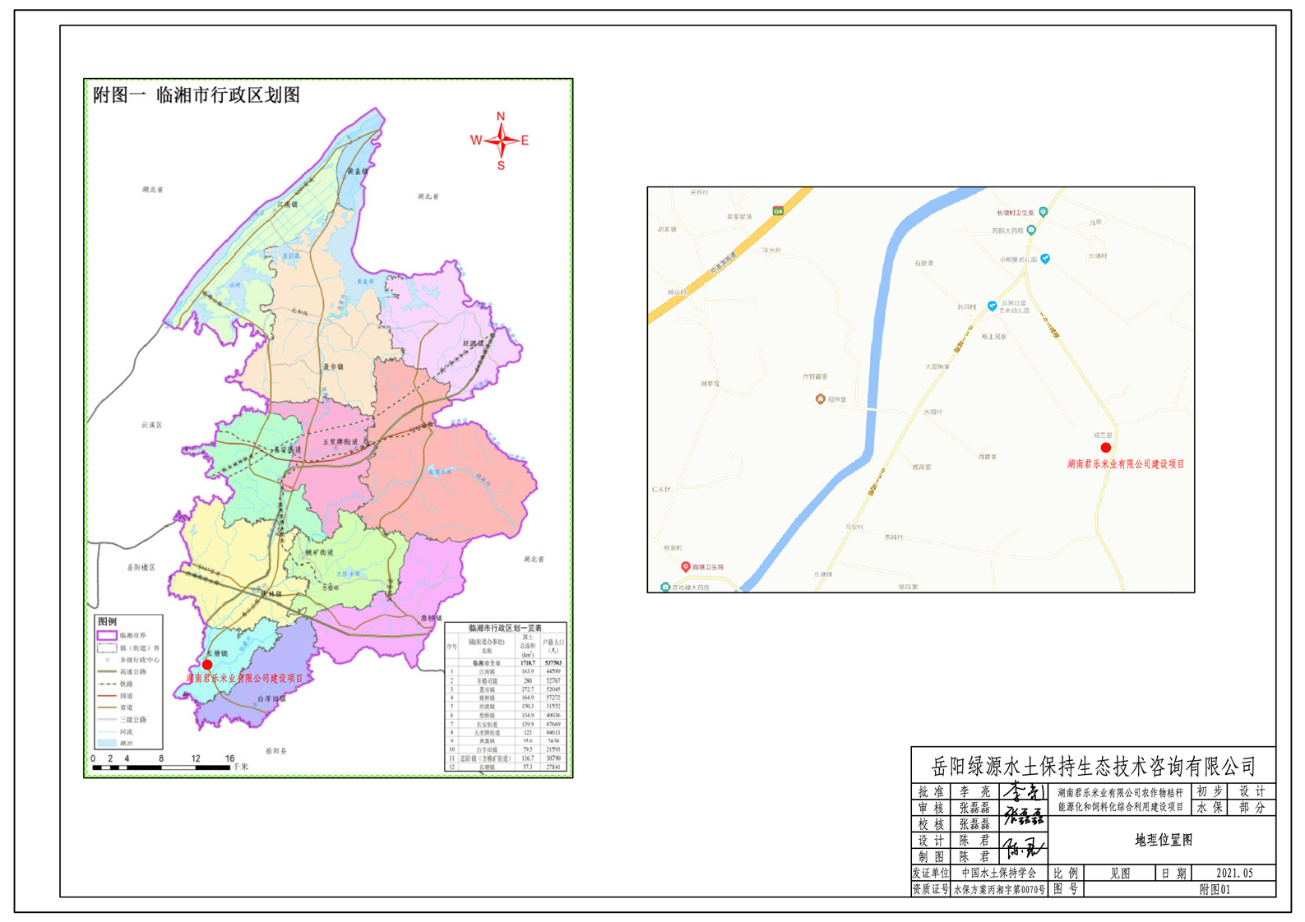
Task: Click the 地理位置图 drawing title cell
Action: click(x=1163, y=840)
